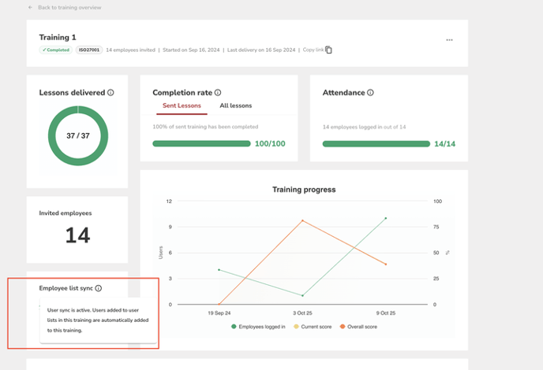
Task: Click the back arrow icon
Action: pyautogui.click(x=30, y=7)
